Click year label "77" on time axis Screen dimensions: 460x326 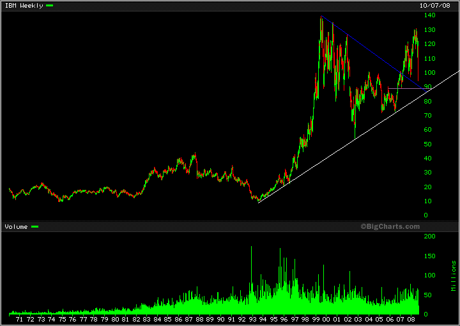pos(83,319)
